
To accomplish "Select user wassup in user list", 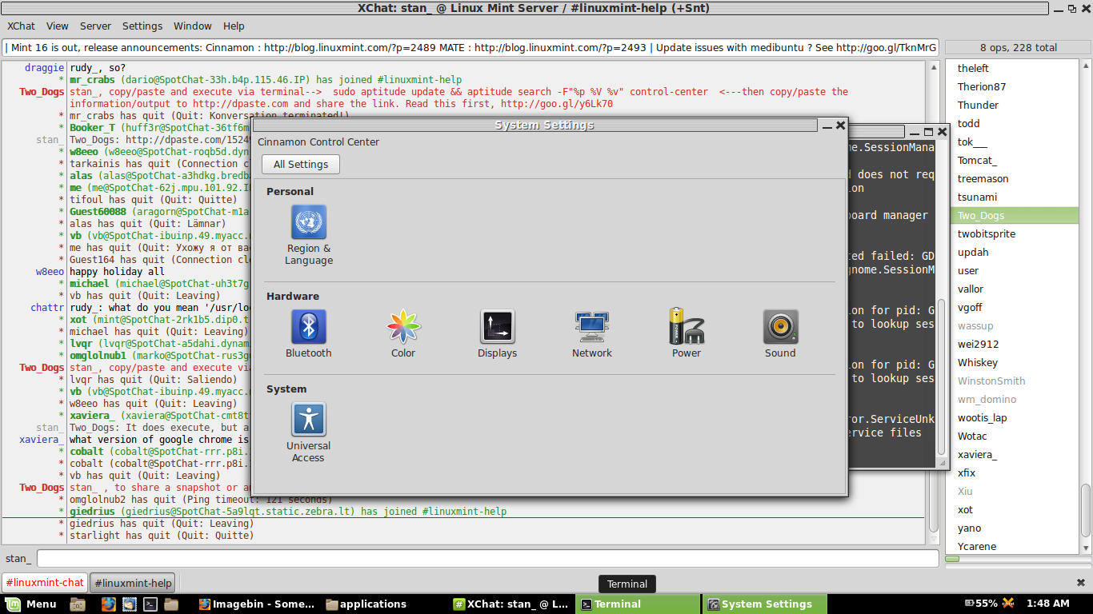I will tap(975, 325).
